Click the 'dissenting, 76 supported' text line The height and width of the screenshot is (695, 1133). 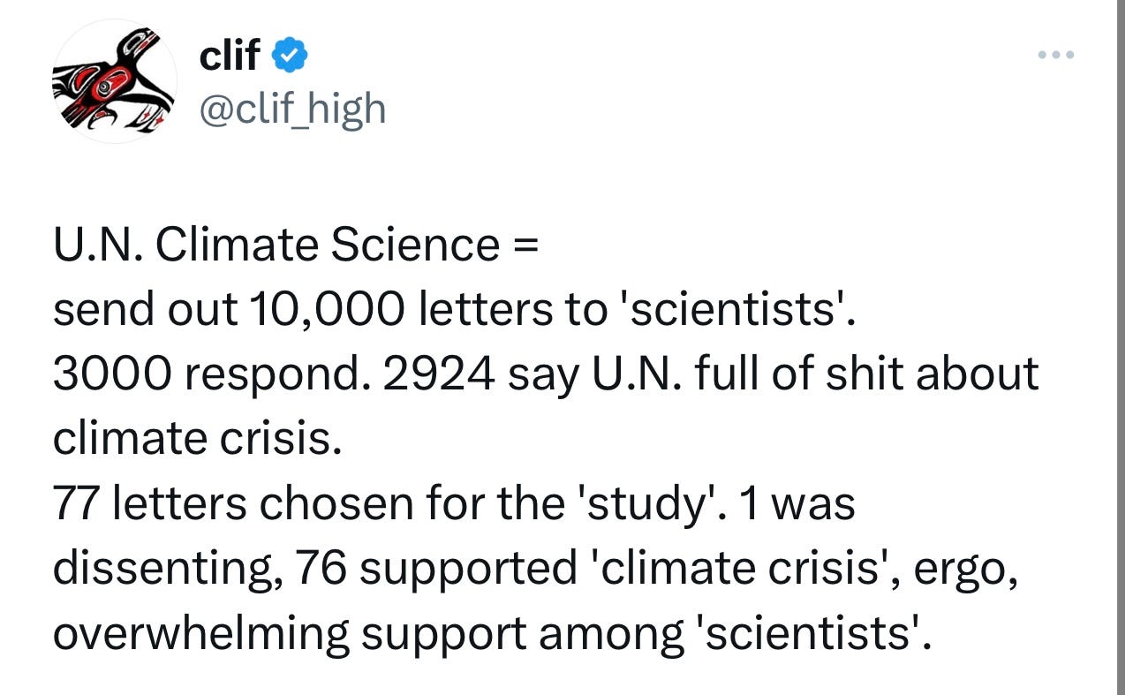pos(537,568)
